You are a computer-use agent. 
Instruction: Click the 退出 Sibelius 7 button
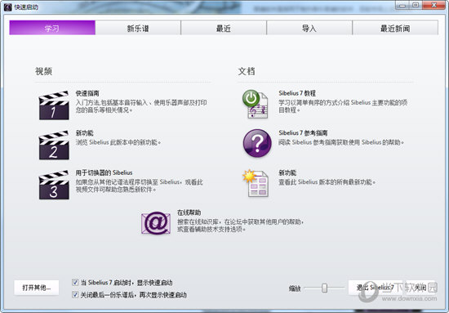376,288
